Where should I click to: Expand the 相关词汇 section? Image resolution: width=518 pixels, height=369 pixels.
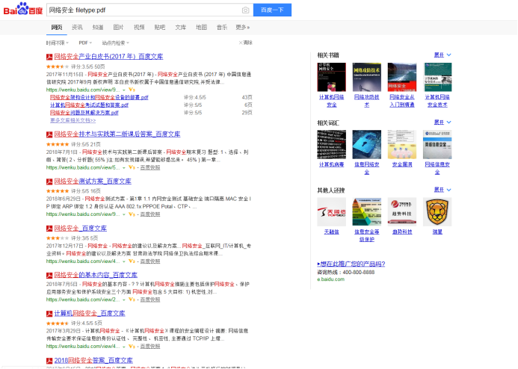(443, 122)
